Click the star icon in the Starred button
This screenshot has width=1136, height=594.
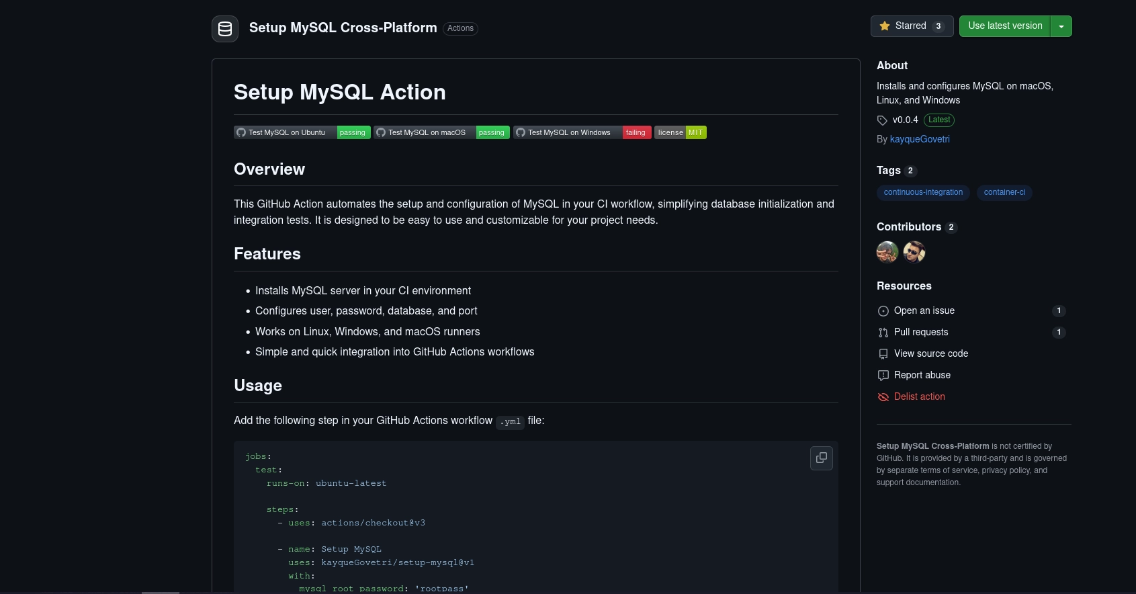pyautogui.click(x=885, y=26)
